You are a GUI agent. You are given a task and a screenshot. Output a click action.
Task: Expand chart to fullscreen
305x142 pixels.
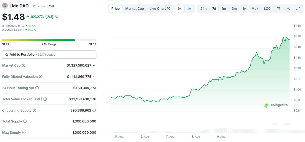(298, 9)
